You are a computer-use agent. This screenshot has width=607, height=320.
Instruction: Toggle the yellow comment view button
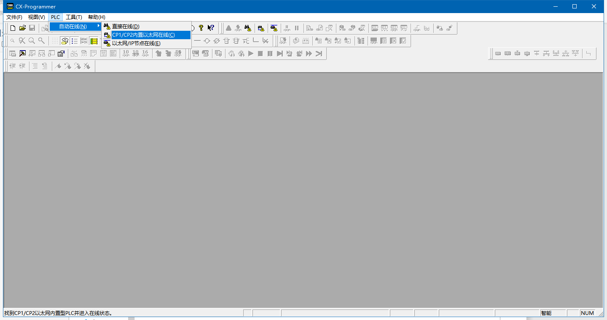64,41
